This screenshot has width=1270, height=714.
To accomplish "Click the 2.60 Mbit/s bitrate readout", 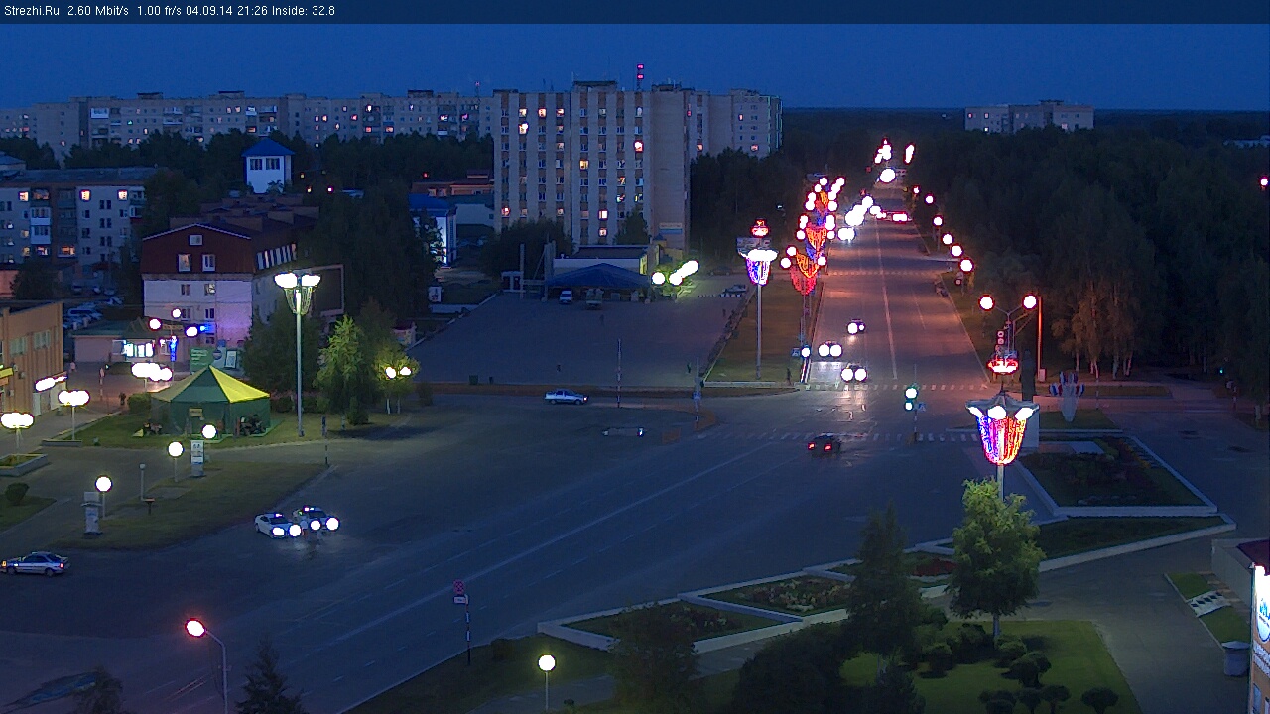I will coord(98,11).
